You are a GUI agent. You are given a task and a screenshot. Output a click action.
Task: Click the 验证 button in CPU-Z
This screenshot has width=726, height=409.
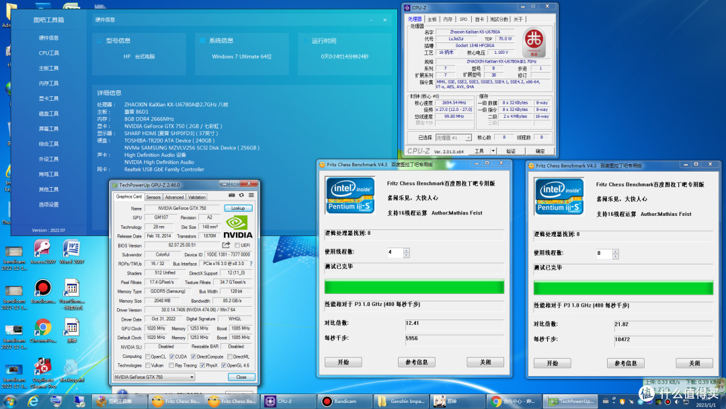click(x=511, y=151)
